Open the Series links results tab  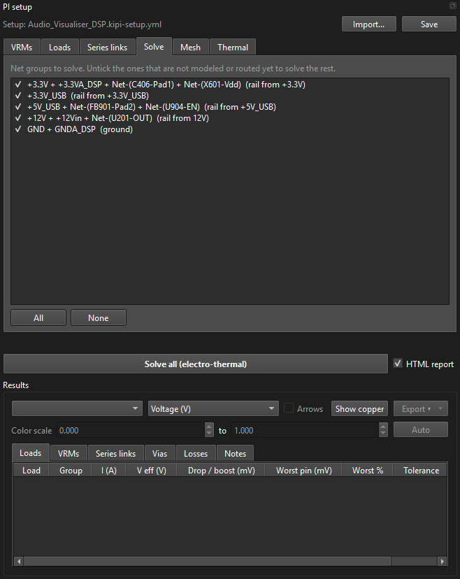(x=115, y=453)
